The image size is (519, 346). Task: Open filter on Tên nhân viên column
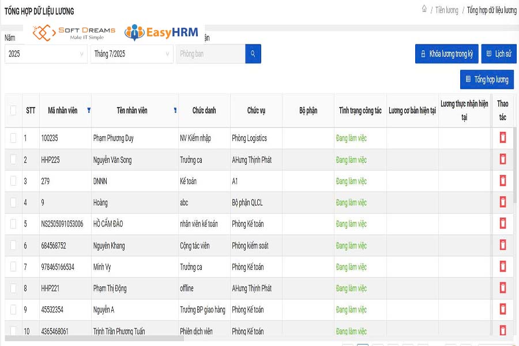pos(175,110)
